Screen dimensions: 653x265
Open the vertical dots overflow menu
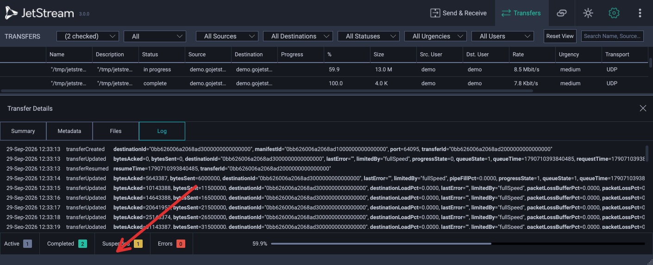640,13
